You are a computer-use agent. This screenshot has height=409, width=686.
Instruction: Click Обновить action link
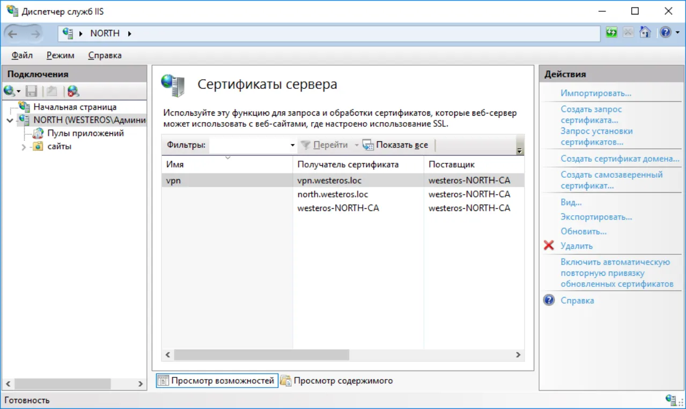[x=584, y=232]
